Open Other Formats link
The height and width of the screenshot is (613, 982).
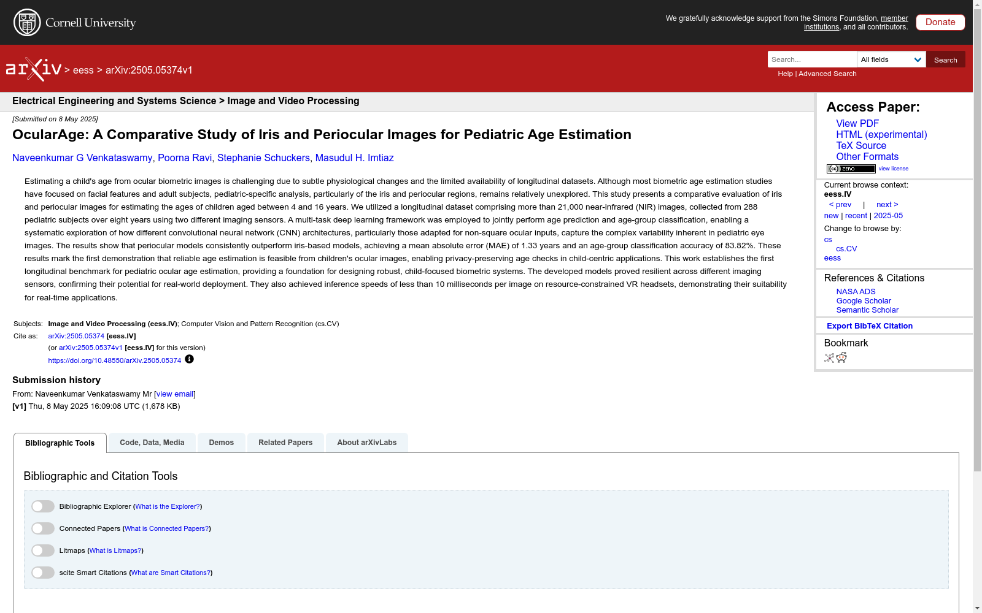[x=867, y=157]
